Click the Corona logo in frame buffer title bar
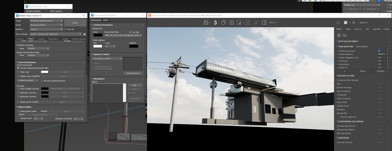 click(x=150, y=15)
